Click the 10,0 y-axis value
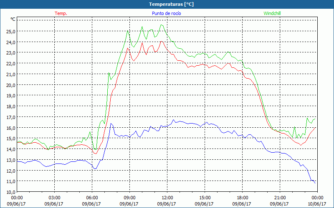Screen dimensions: 334x208 (11, 192)
